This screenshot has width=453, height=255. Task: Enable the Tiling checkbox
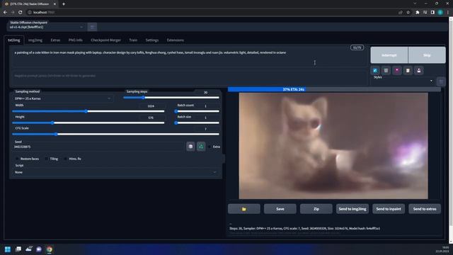(x=47, y=159)
